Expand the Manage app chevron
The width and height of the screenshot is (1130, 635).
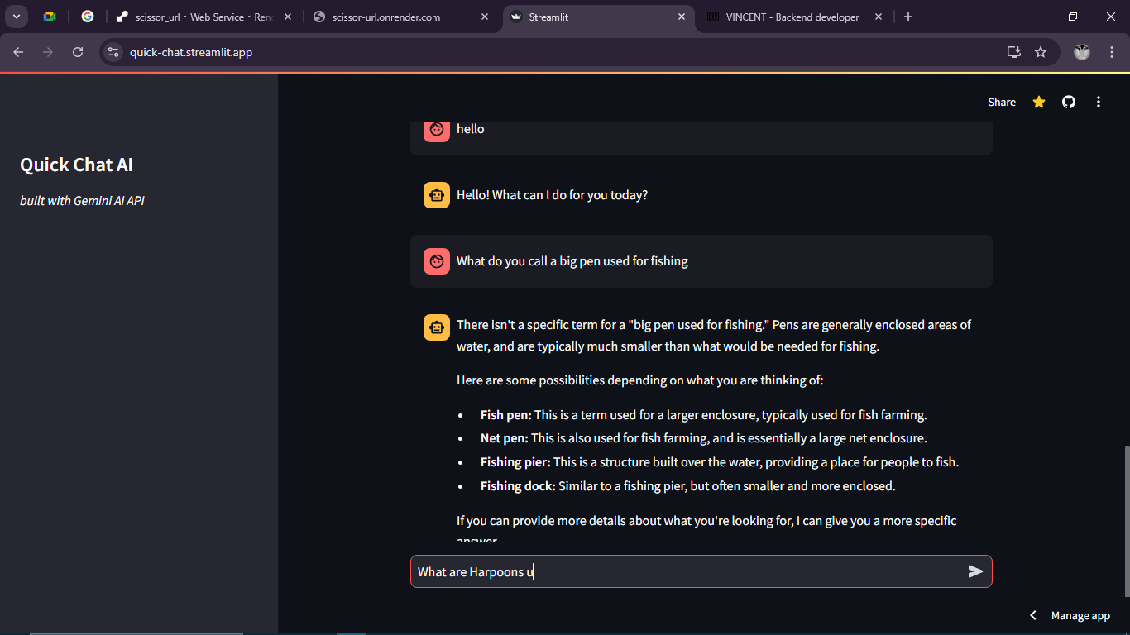click(1032, 615)
